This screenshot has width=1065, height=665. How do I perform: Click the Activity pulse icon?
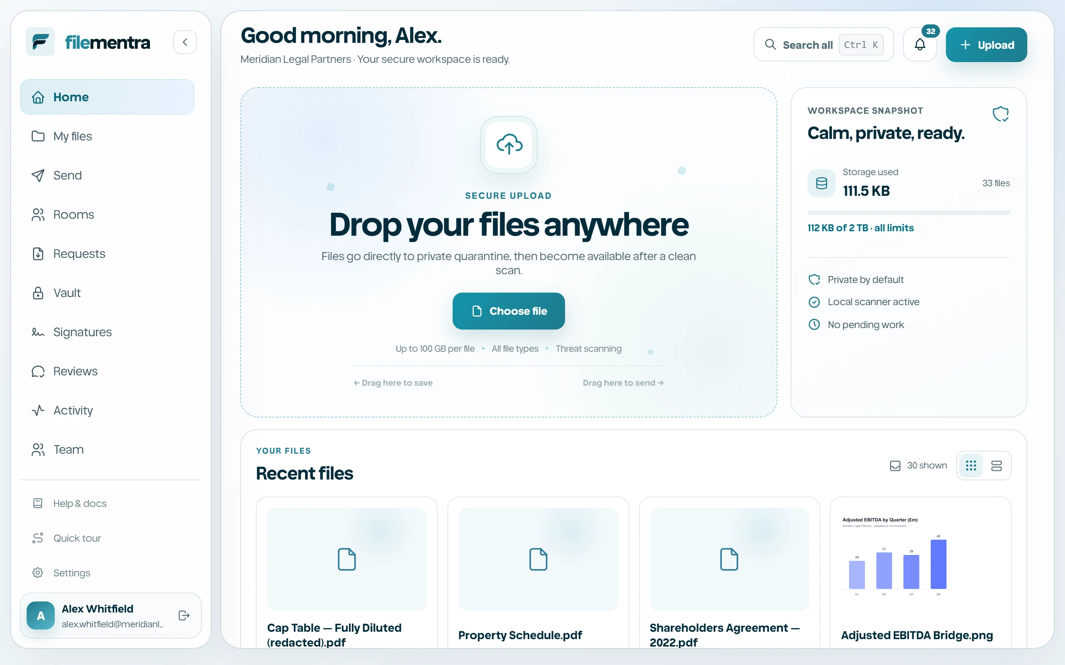pyautogui.click(x=38, y=410)
